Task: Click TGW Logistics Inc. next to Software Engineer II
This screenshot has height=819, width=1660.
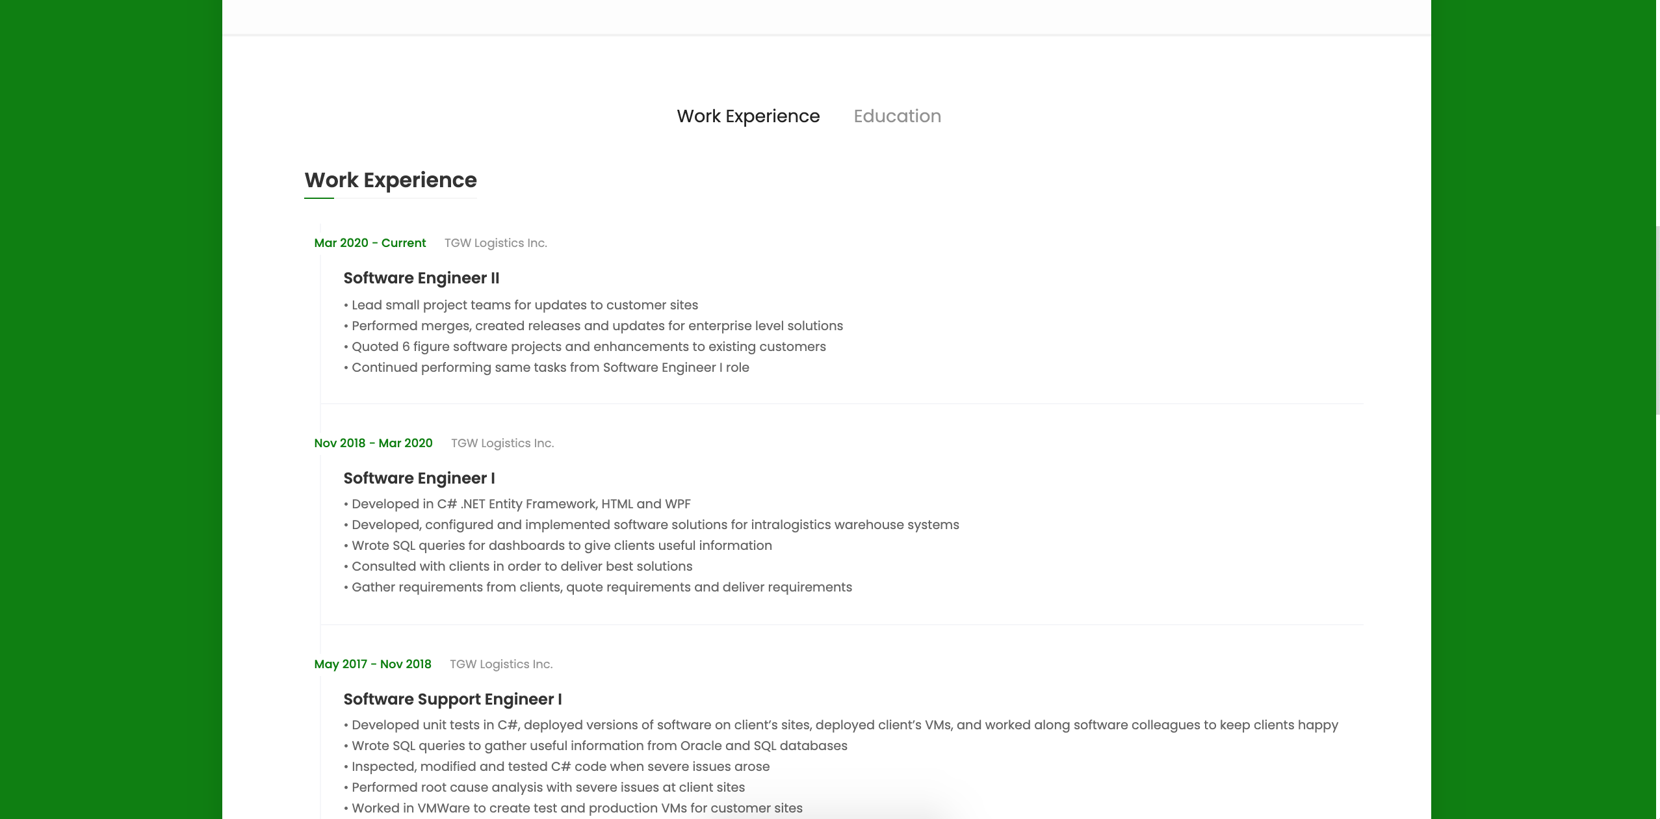Action: [495, 242]
